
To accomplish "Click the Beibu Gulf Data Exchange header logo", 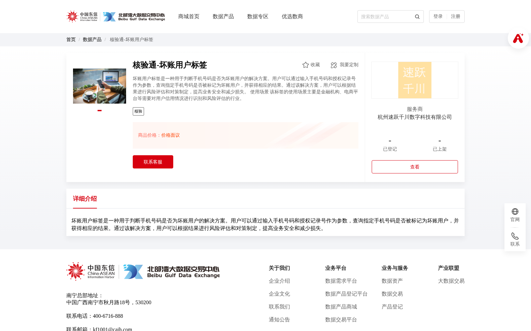I will point(134,17).
